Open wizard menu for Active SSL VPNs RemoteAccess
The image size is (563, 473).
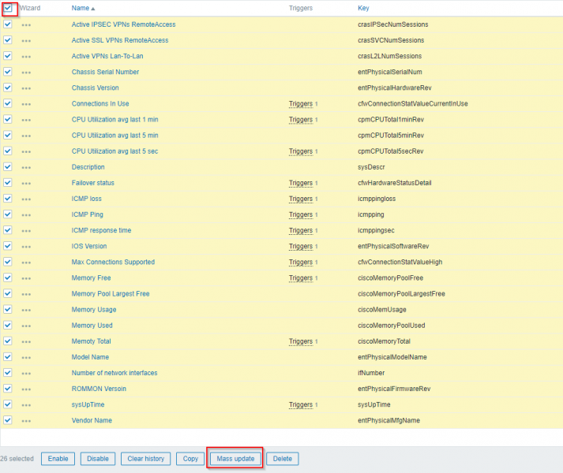[26, 41]
